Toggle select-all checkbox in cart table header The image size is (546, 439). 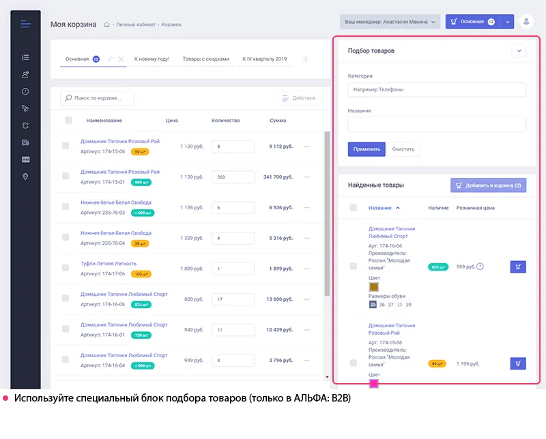[x=68, y=121]
